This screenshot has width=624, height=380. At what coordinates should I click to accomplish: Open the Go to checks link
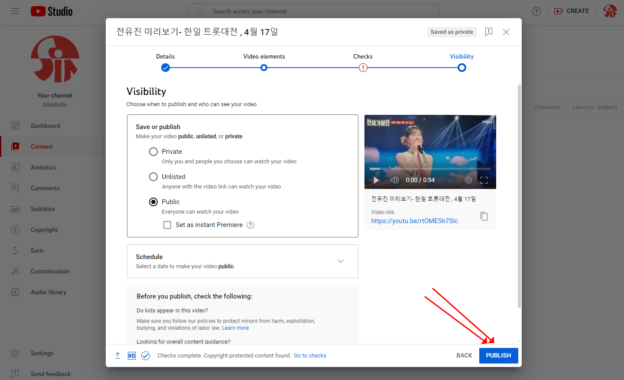pos(310,356)
